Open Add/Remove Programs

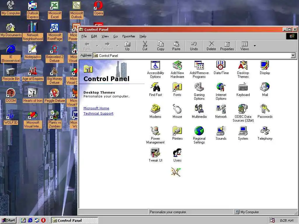(x=199, y=70)
